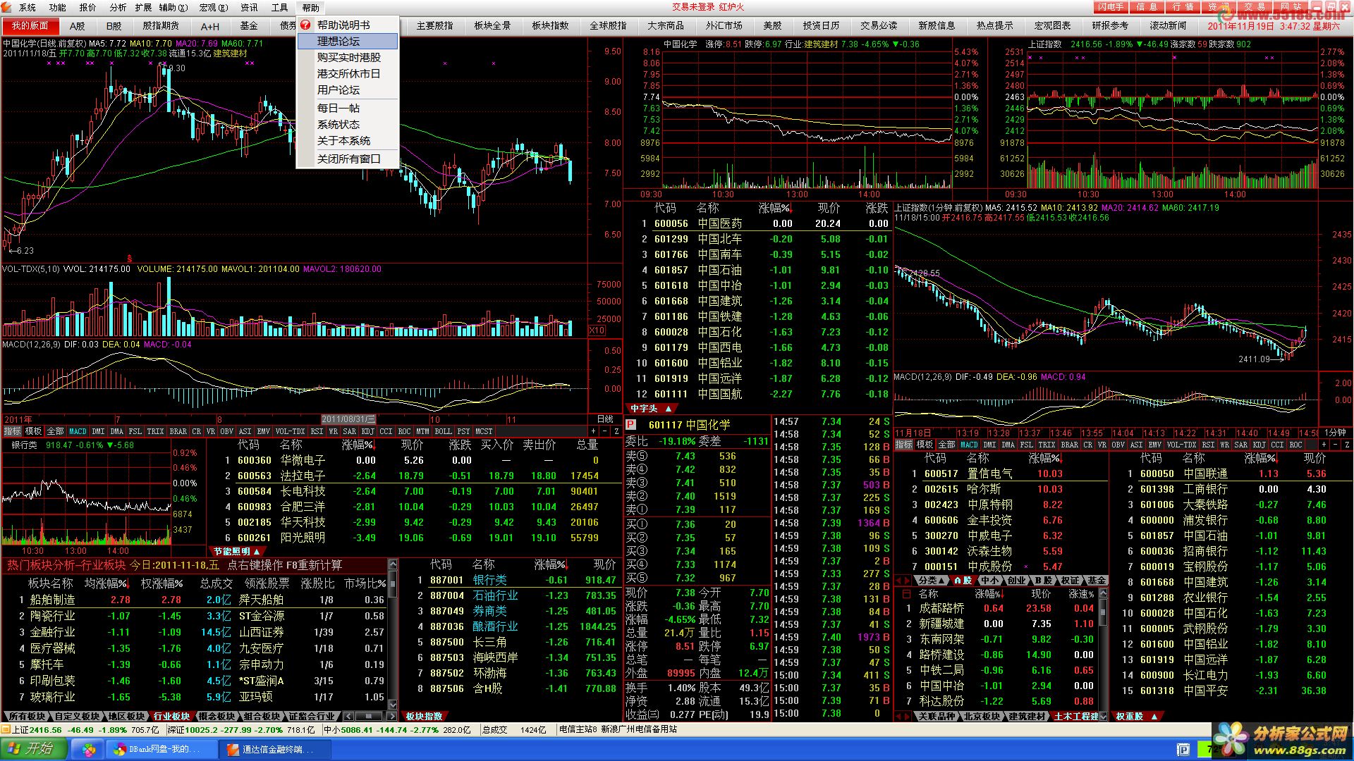1354x761 pixels.
Task: Choose 关闭所有窗口 from the help menu
Action: (347, 159)
